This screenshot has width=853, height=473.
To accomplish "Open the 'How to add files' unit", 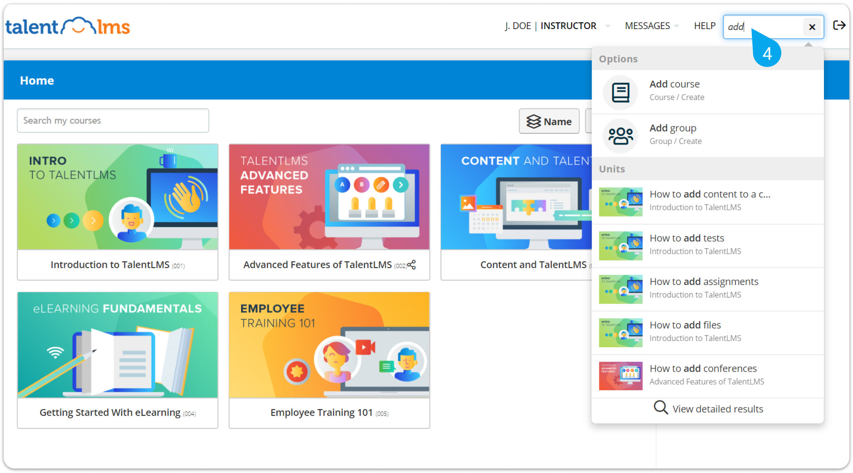I will tap(708, 332).
